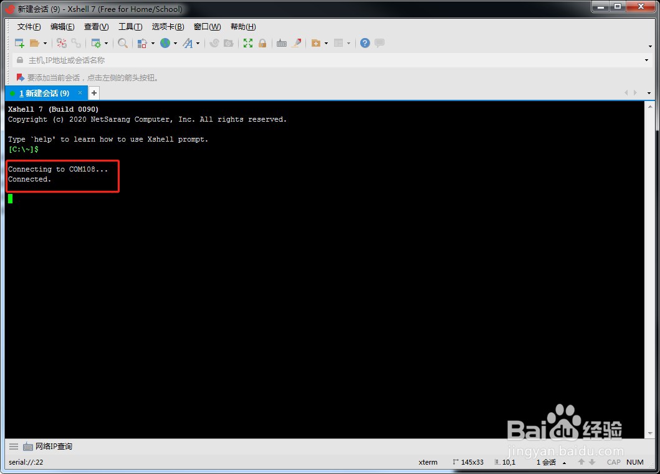Viewport: 660px width, 474px height.
Task: Click the status bar up arrow icon
Action: click(581, 462)
